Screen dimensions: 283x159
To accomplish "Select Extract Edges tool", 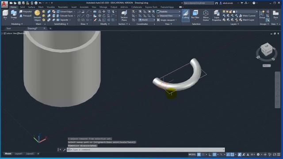I will (x=65, y=11).
